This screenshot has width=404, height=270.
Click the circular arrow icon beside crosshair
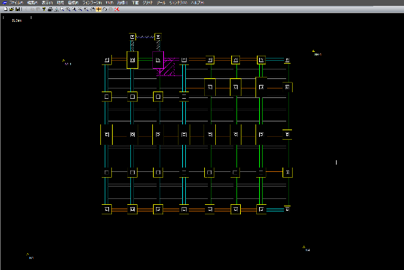[x=105, y=10]
